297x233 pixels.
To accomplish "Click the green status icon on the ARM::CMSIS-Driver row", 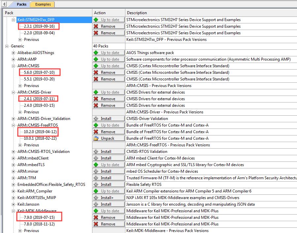I will [96, 92].
